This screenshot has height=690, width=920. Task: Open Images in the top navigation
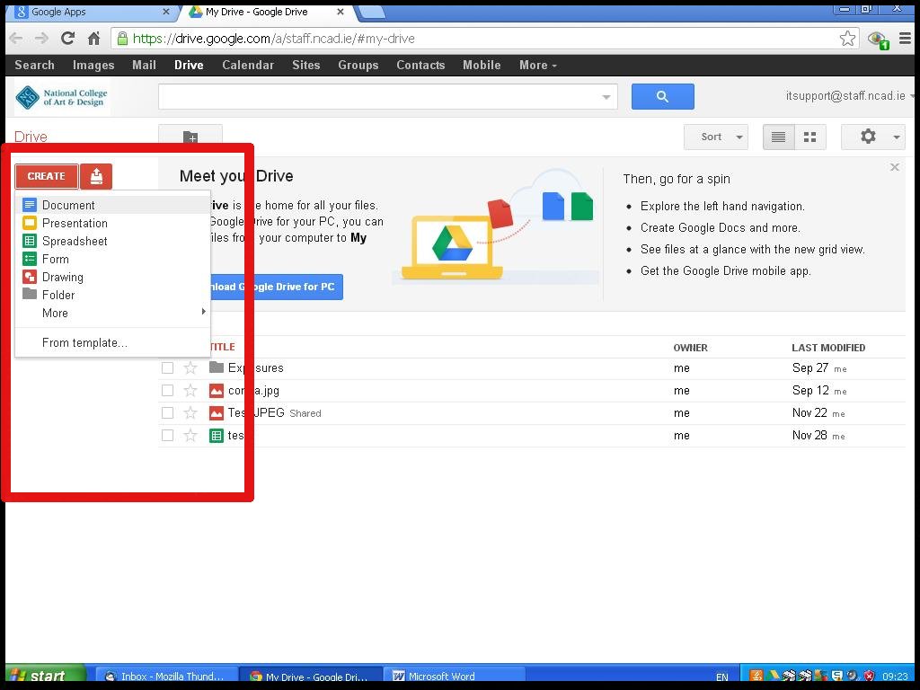click(x=93, y=65)
